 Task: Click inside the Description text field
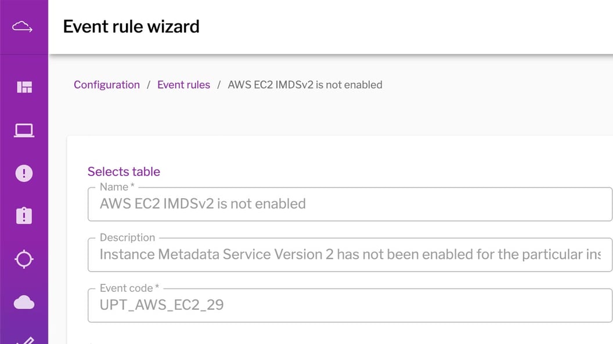point(290,254)
